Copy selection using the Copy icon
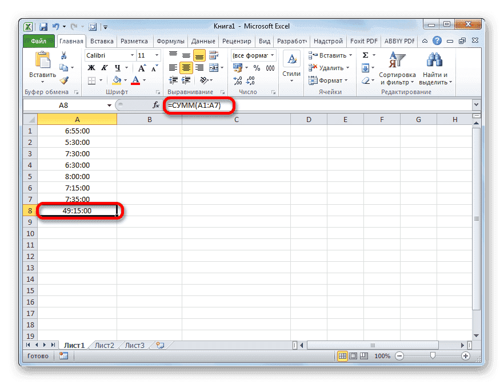 pyautogui.click(x=65, y=67)
